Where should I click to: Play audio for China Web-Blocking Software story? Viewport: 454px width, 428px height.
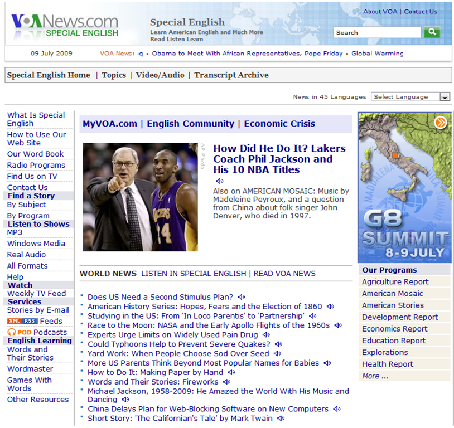(337, 409)
